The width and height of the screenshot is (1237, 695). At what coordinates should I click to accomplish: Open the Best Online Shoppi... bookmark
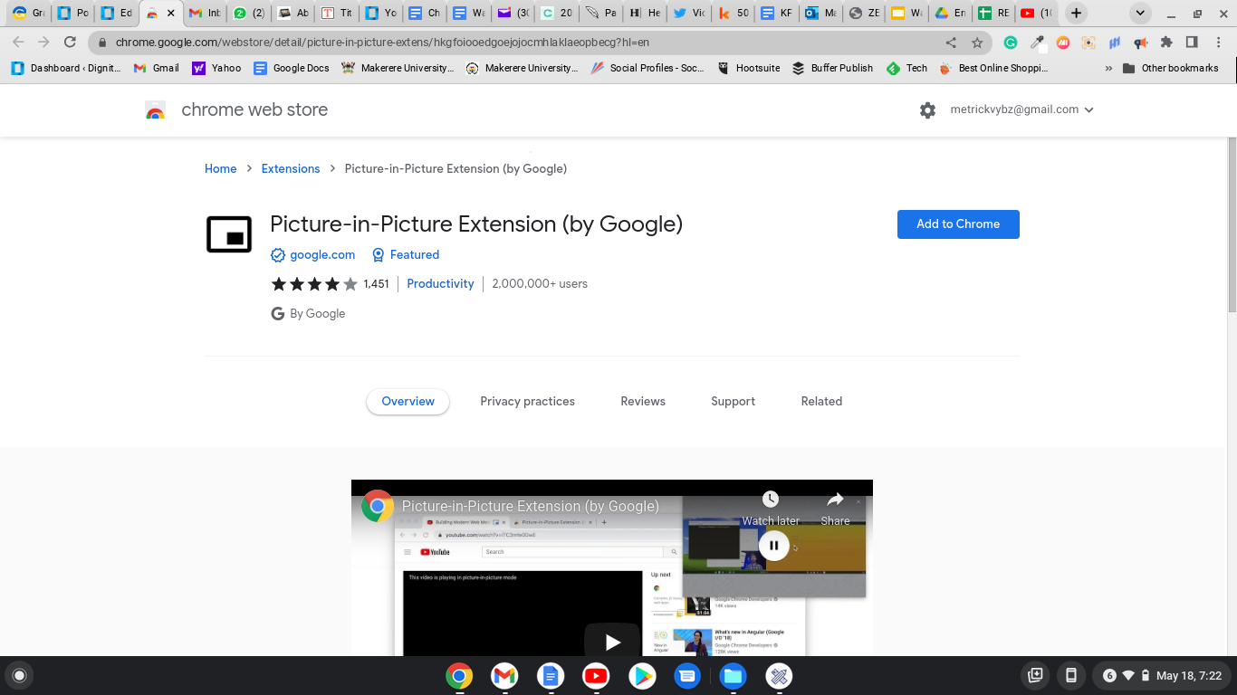click(993, 68)
